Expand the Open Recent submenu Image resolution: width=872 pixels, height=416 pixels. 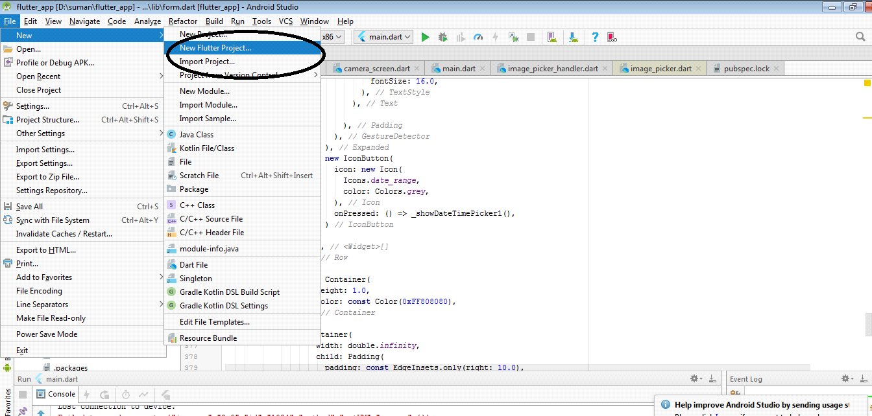[82, 76]
